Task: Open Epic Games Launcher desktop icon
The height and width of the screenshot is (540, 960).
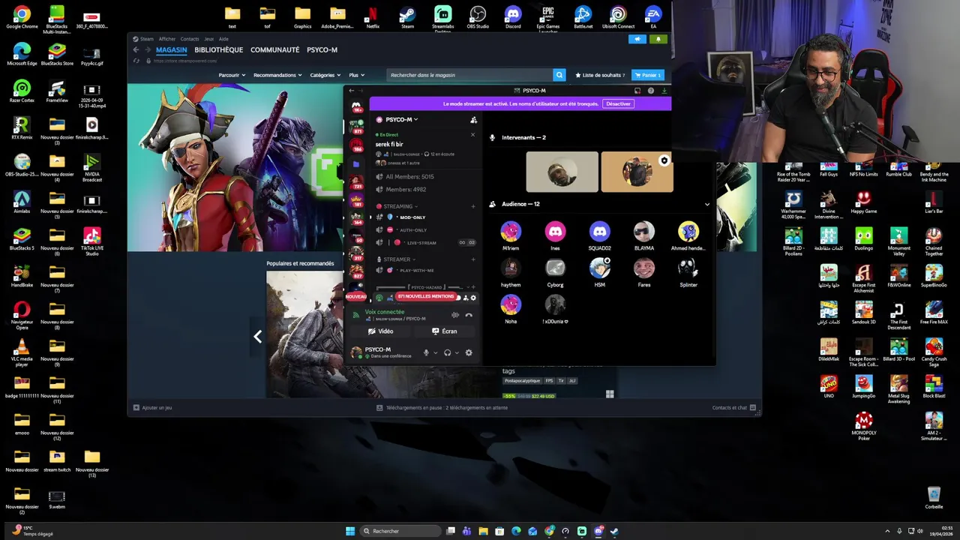Action: point(548,18)
